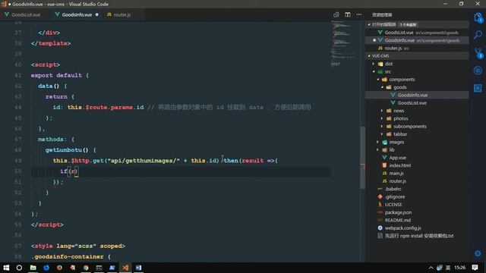The width and height of the screenshot is (486, 273).
Task: Open the LICENSE file
Action: 417,205
